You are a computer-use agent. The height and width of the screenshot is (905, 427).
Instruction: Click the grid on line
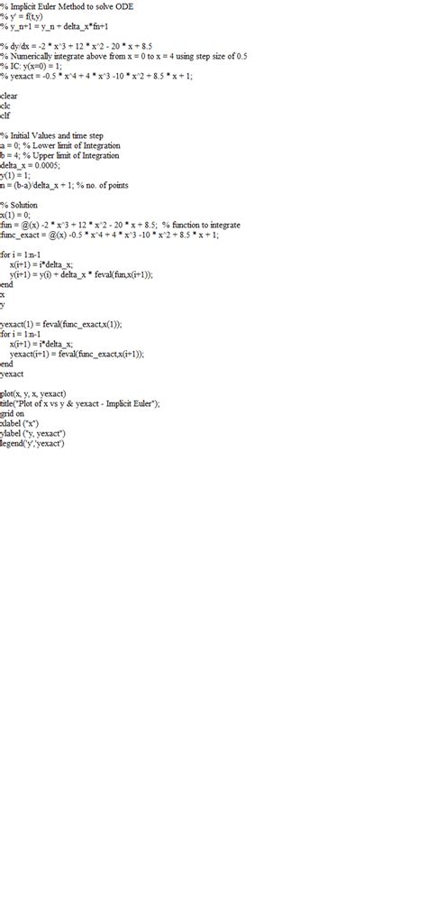coord(12,414)
